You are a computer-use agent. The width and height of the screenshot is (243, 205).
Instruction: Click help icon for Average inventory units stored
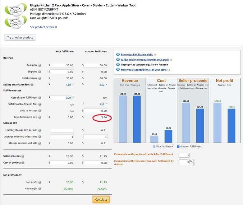pos(40,137)
